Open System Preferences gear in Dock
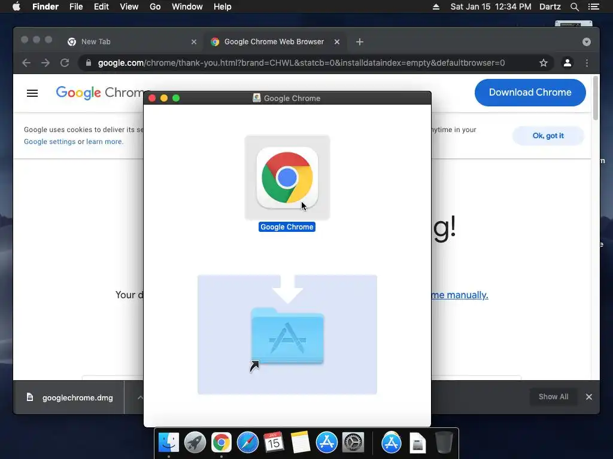The height and width of the screenshot is (459, 613). coord(353,443)
